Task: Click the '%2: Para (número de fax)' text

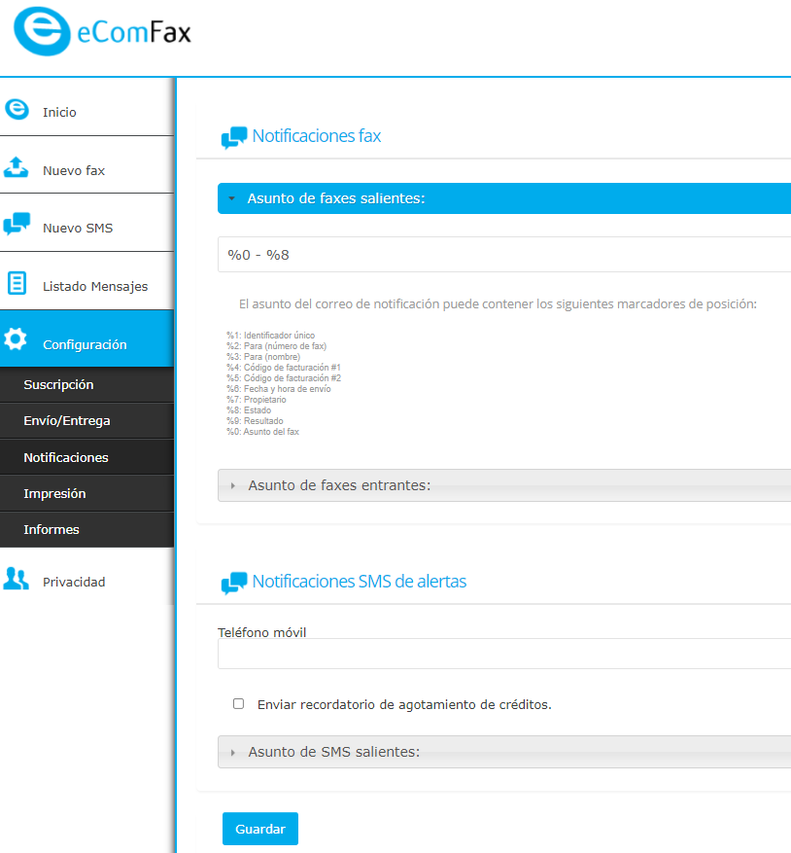Action: pos(277,346)
